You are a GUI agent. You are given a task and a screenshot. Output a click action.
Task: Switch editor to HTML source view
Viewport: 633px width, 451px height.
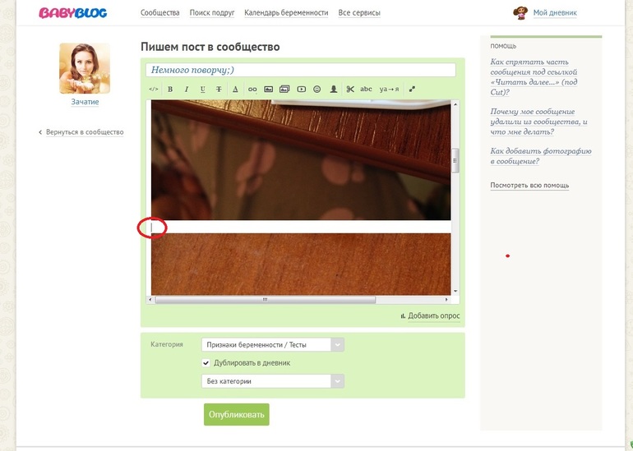click(154, 90)
